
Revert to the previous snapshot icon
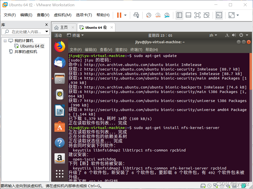158,15
